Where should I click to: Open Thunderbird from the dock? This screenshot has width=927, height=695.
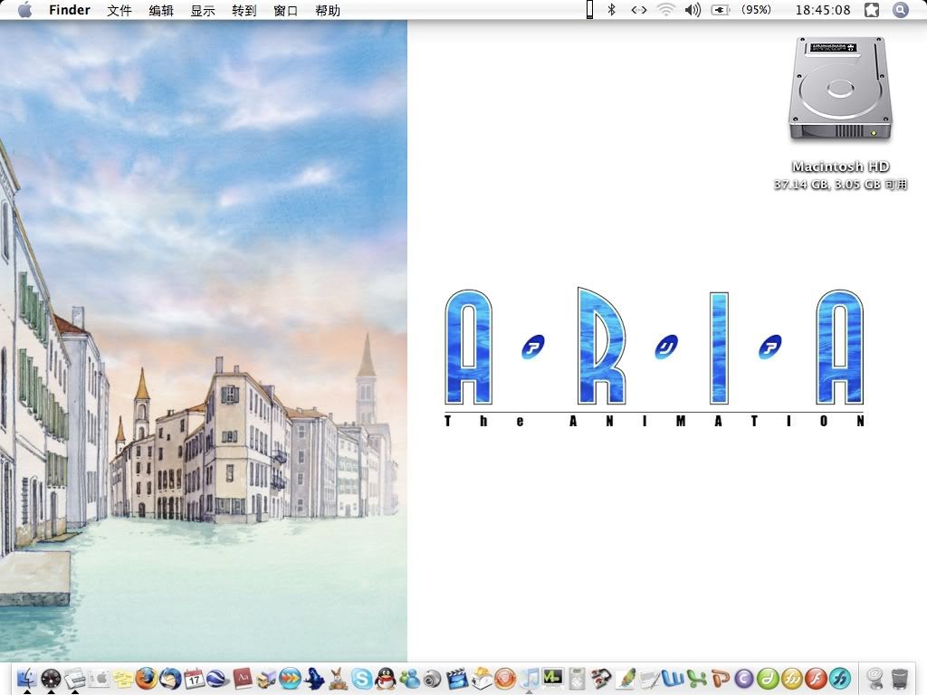[x=170, y=679]
